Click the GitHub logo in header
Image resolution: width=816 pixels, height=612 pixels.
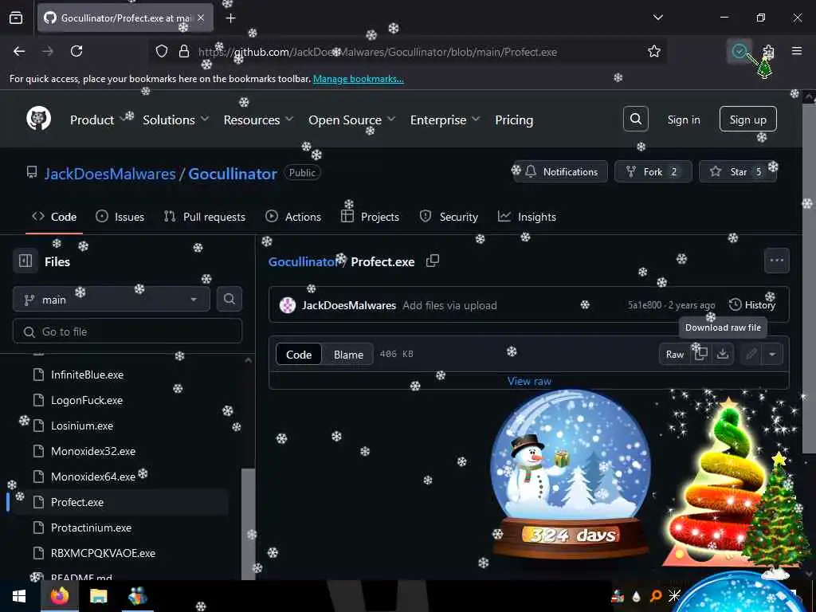38,120
